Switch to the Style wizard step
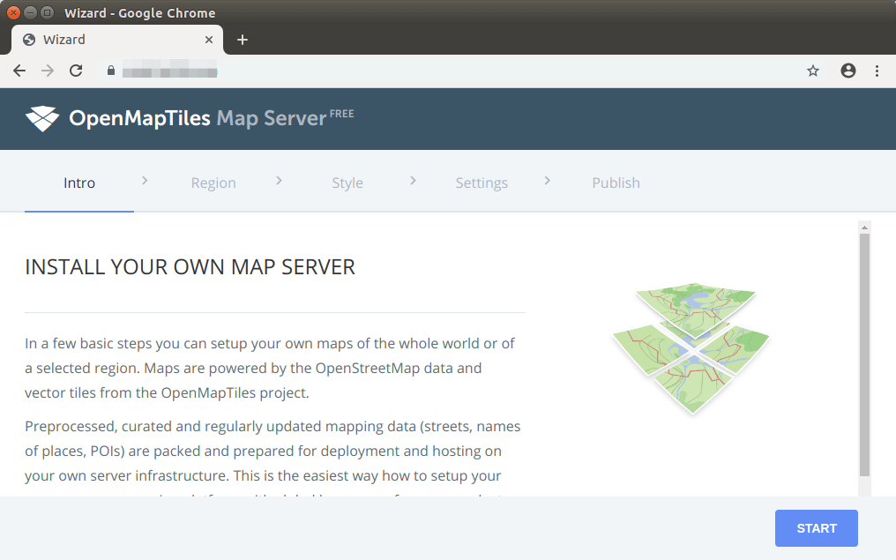This screenshot has width=896, height=560. [x=347, y=183]
